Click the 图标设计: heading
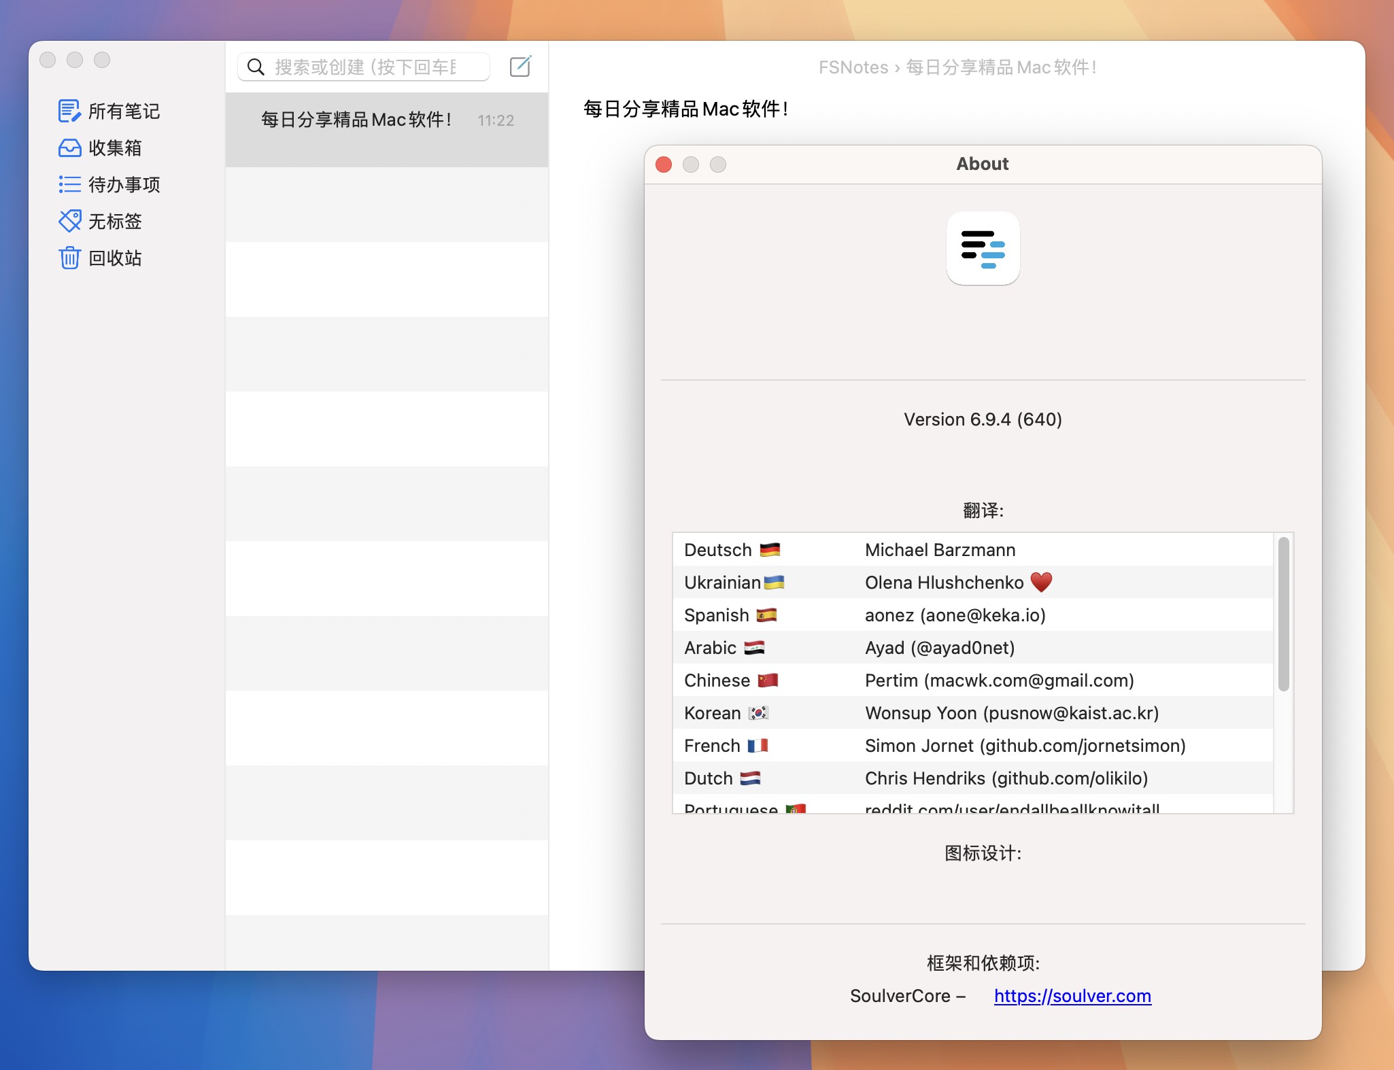The image size is (1394, 1070). [x=983, y=853]
